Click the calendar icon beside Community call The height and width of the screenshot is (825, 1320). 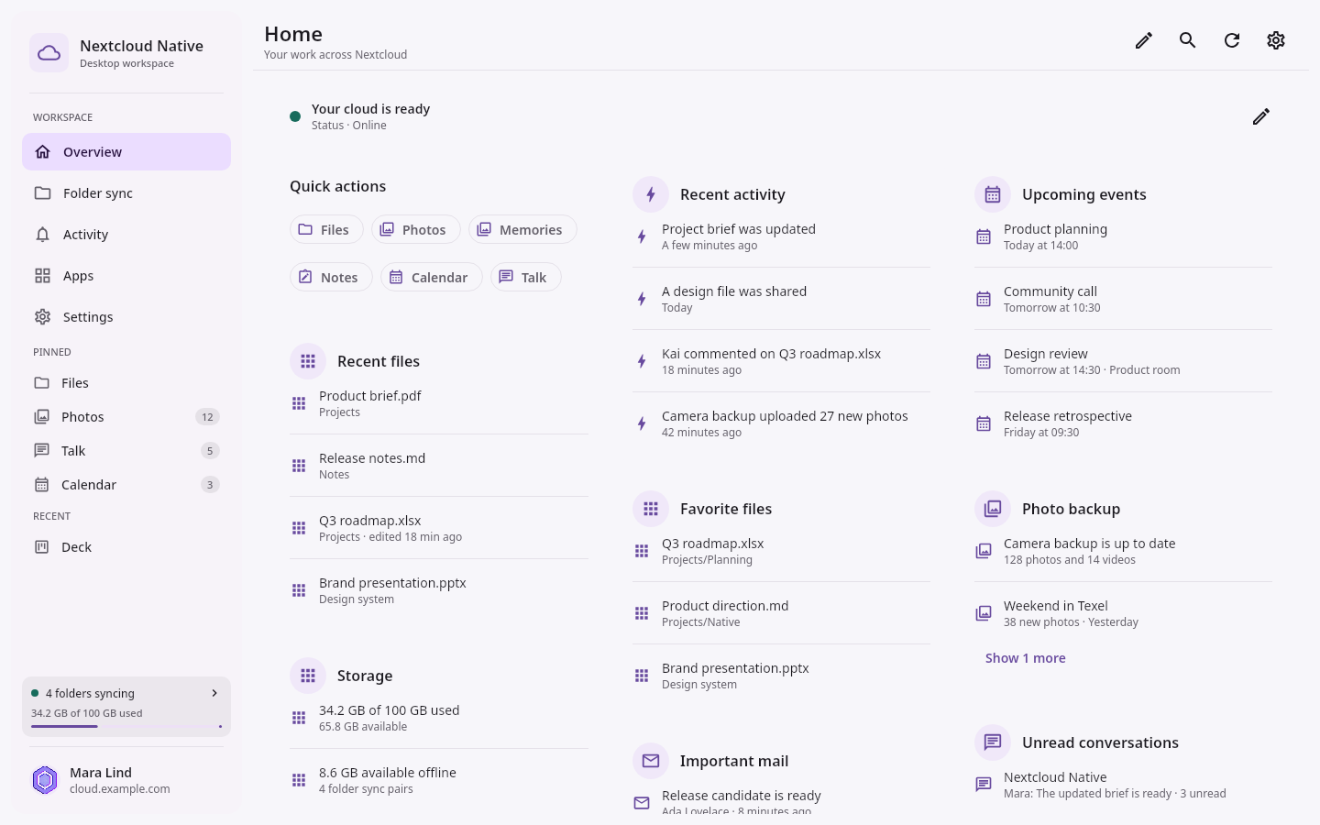coord(984,299)
